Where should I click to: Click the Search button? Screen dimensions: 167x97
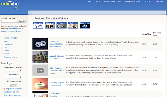pyautogui.click(x=22, y=21)
